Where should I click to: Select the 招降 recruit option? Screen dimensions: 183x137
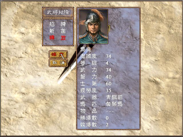tap(58, 24)
